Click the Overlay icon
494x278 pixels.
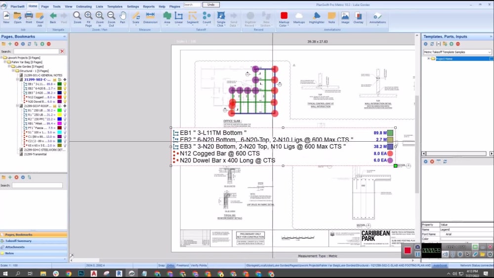(x=358, y=18)
